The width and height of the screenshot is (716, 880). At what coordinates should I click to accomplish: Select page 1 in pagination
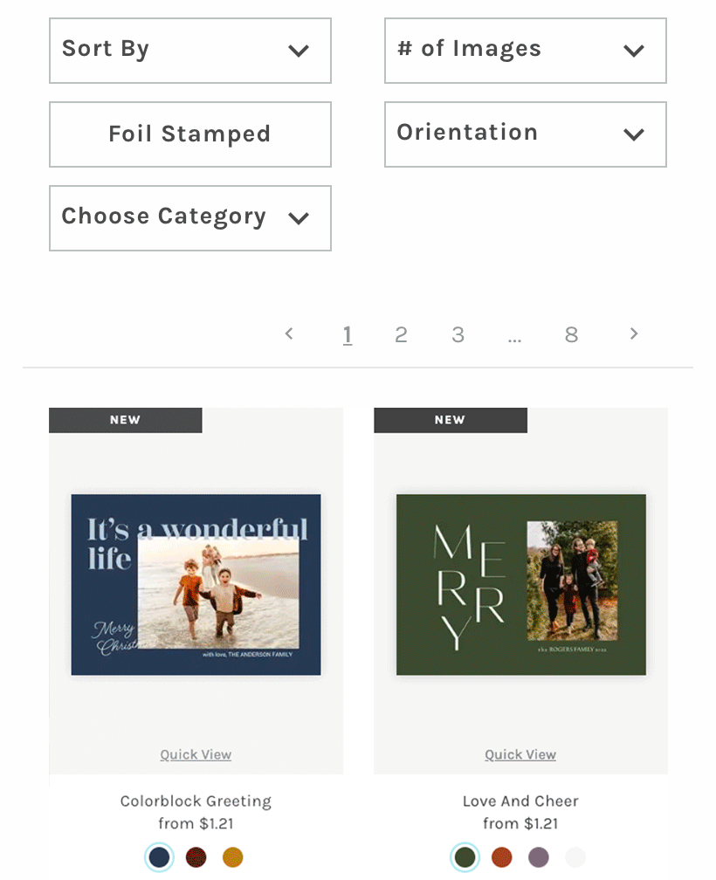click(348, 334)
